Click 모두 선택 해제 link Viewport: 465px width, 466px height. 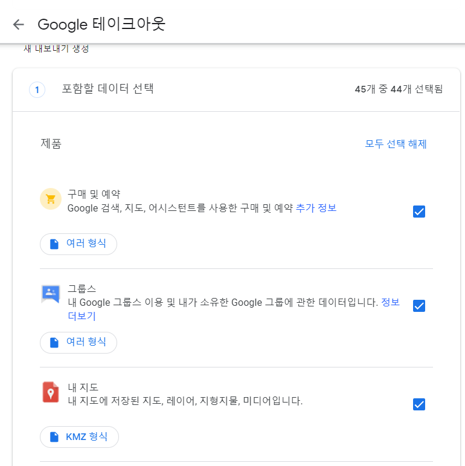(x=396, y=144)
